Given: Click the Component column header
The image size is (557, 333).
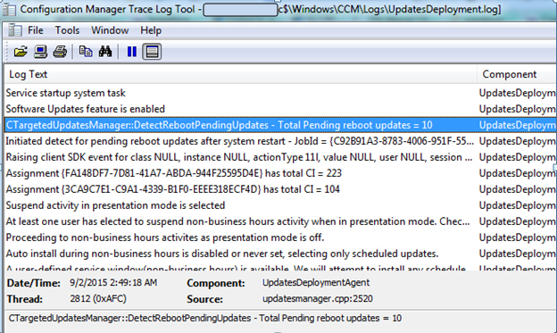Looking at the screenshot, I should (517, 74).
